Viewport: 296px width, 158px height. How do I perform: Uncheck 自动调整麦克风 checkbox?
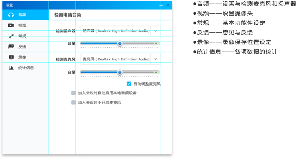(129, 84)
